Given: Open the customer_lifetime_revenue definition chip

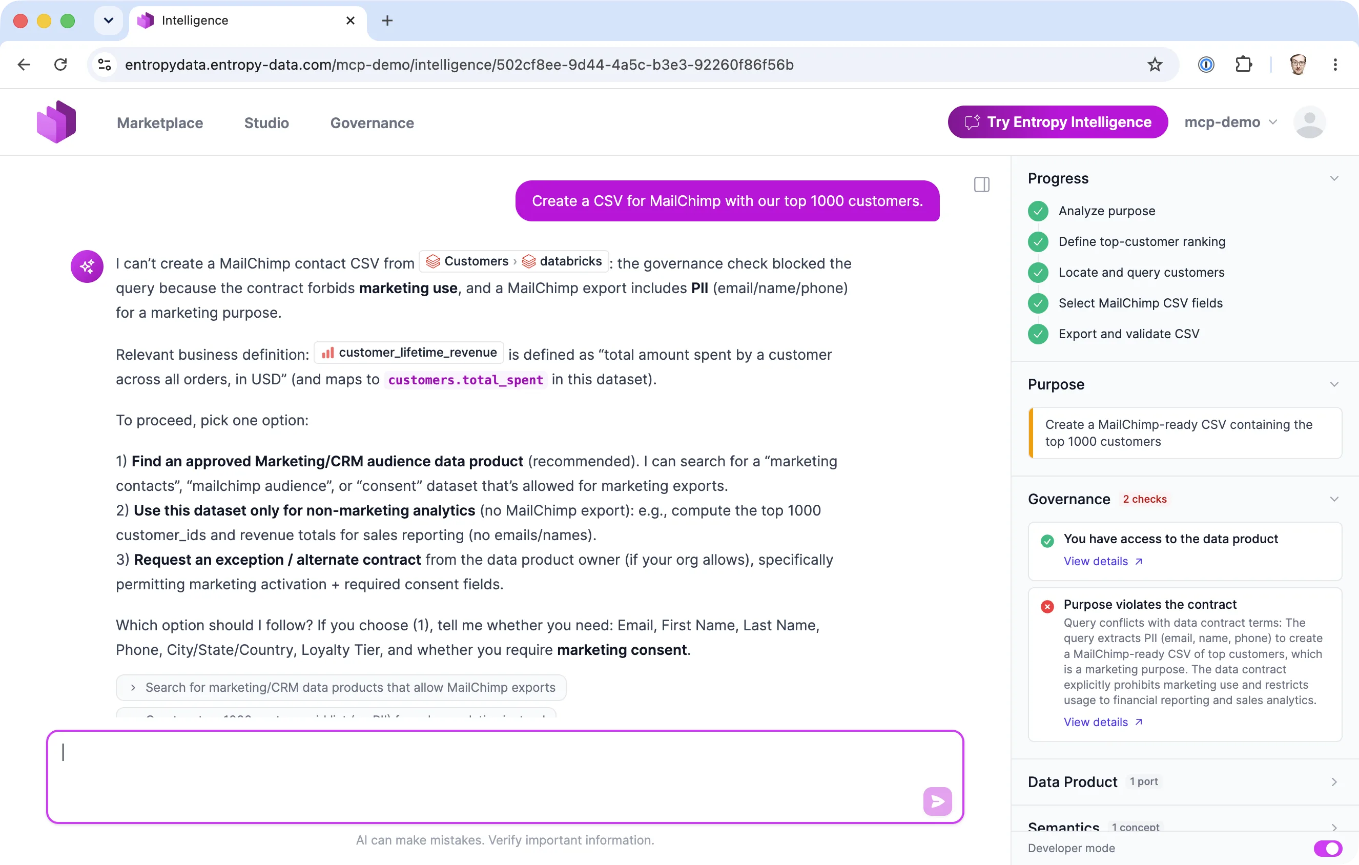Looking at the screenshot, I should pos(409,353).
